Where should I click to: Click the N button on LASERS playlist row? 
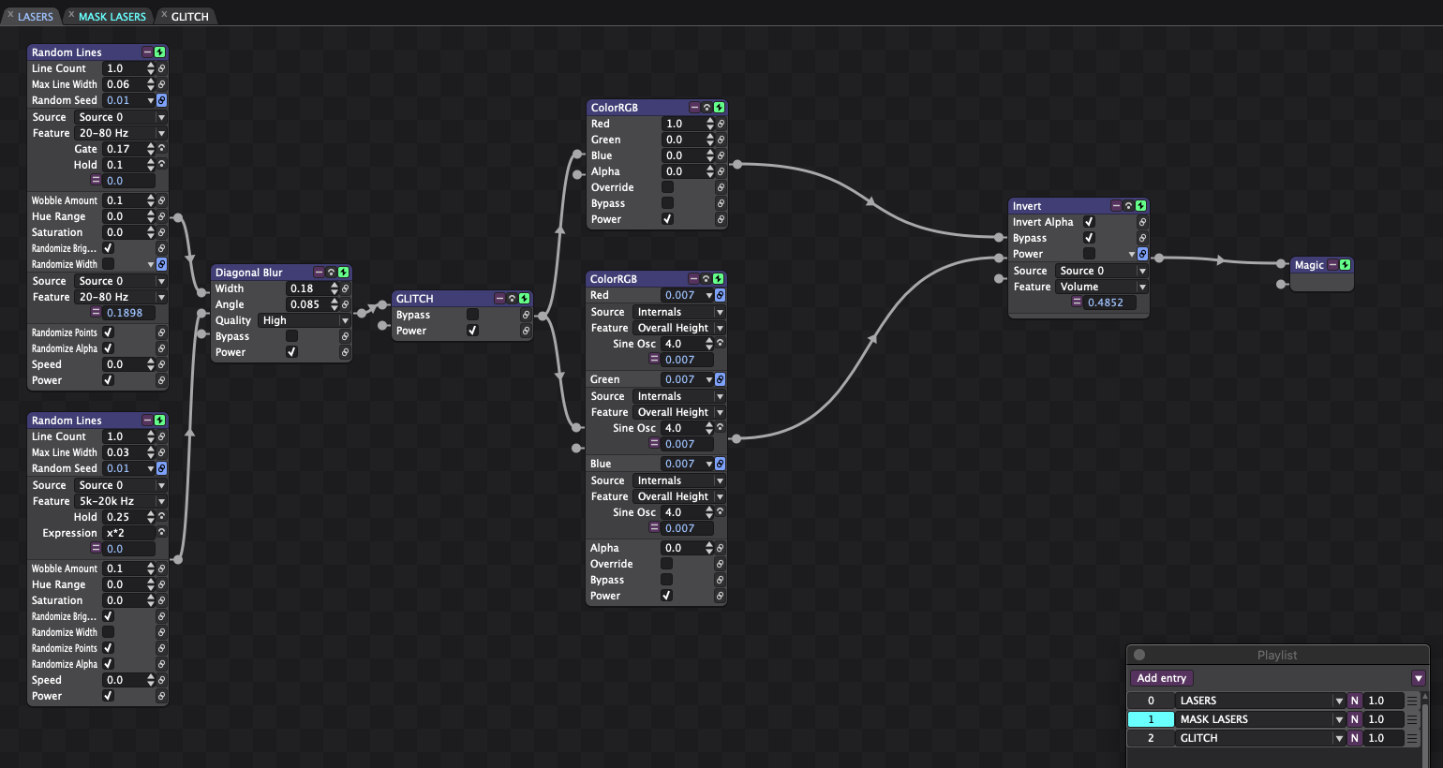tap(1354, 701)
